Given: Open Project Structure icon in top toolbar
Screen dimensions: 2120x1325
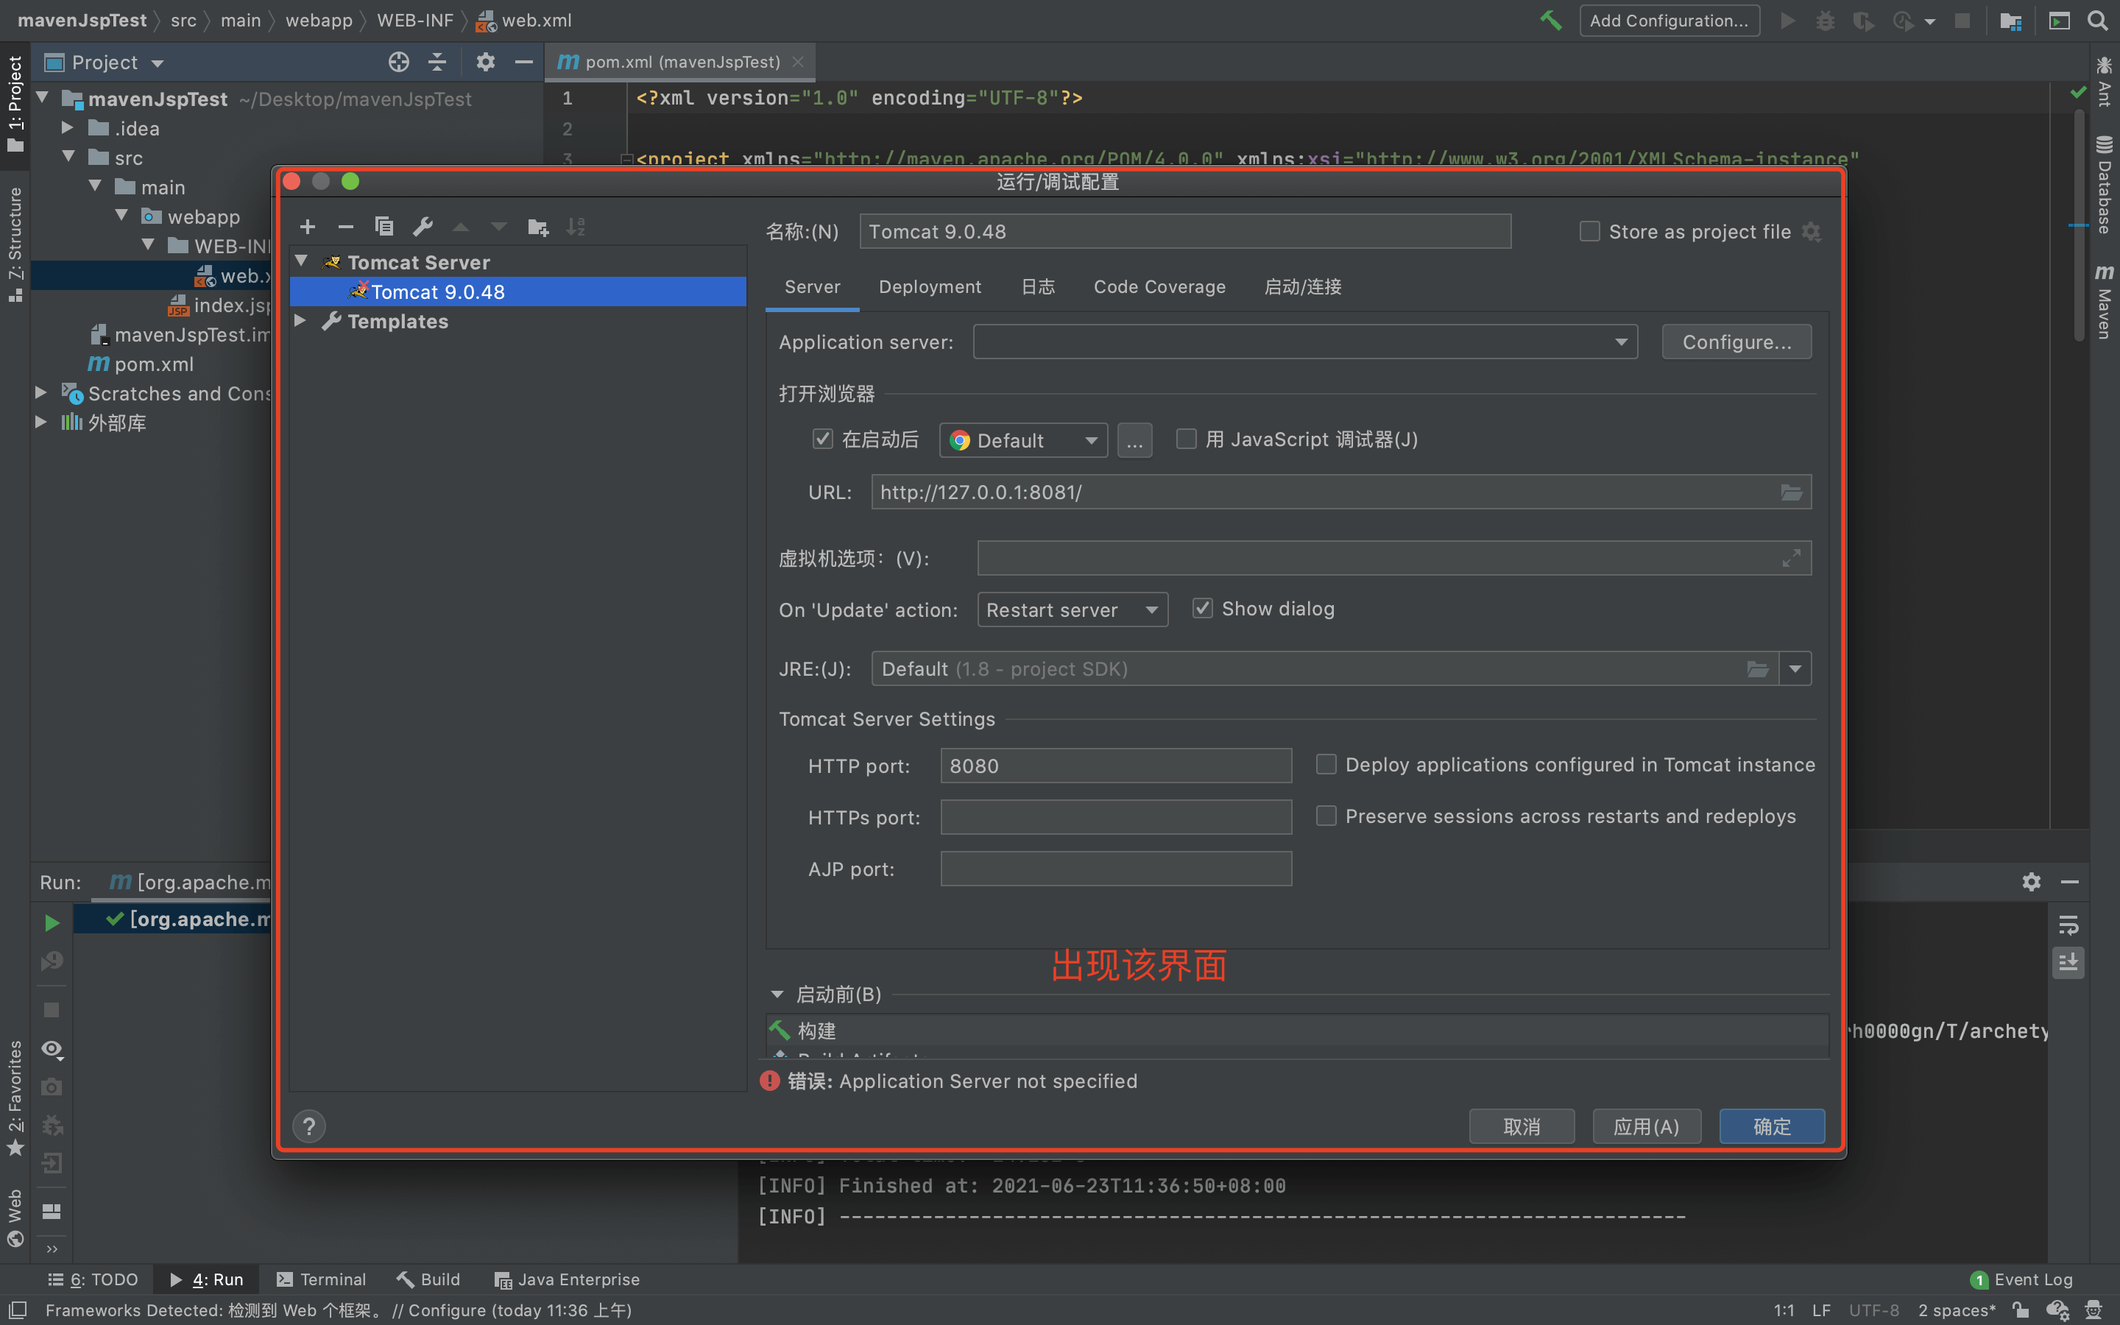Looking at the screenshot, I should click(2010, 20).
